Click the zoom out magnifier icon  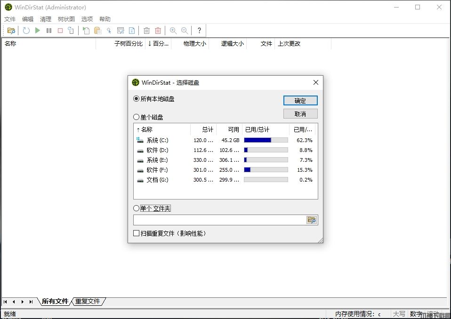coord(185,31)
